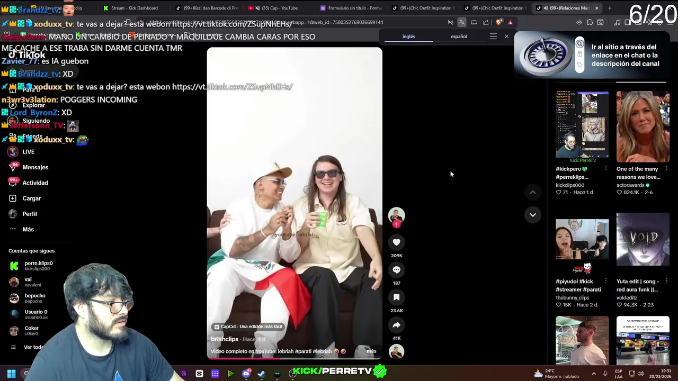Close the translation popup
Viewport: 678px width, 381px height.
[x=506, y=37]
